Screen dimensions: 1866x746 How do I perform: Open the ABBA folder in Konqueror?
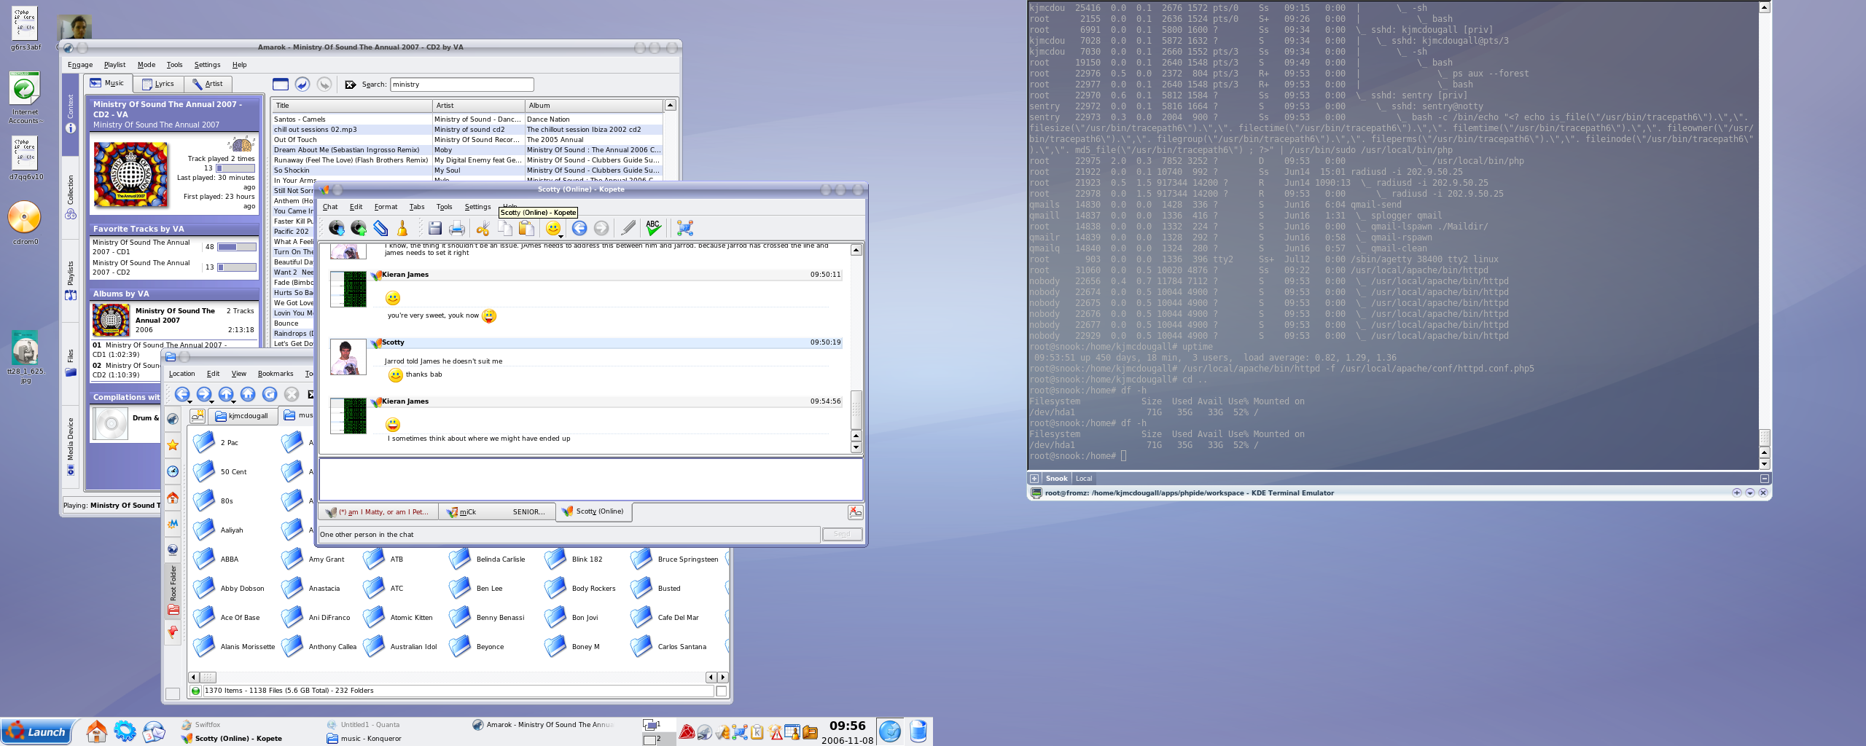216,559
